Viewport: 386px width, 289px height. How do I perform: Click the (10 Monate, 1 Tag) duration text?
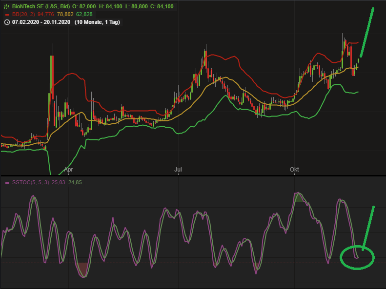(97, 22)
